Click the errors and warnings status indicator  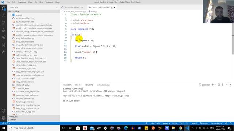[6, 123]
